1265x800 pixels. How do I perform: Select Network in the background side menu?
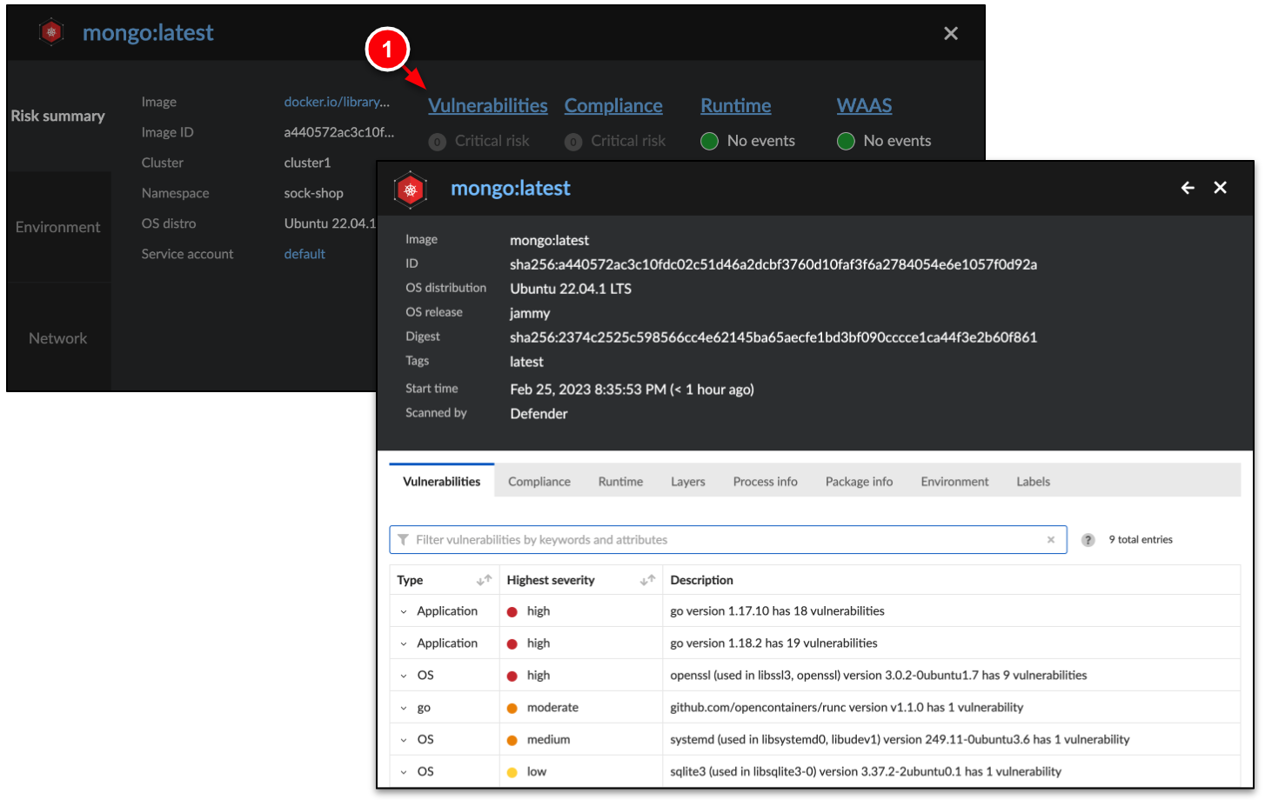[58, 338]
